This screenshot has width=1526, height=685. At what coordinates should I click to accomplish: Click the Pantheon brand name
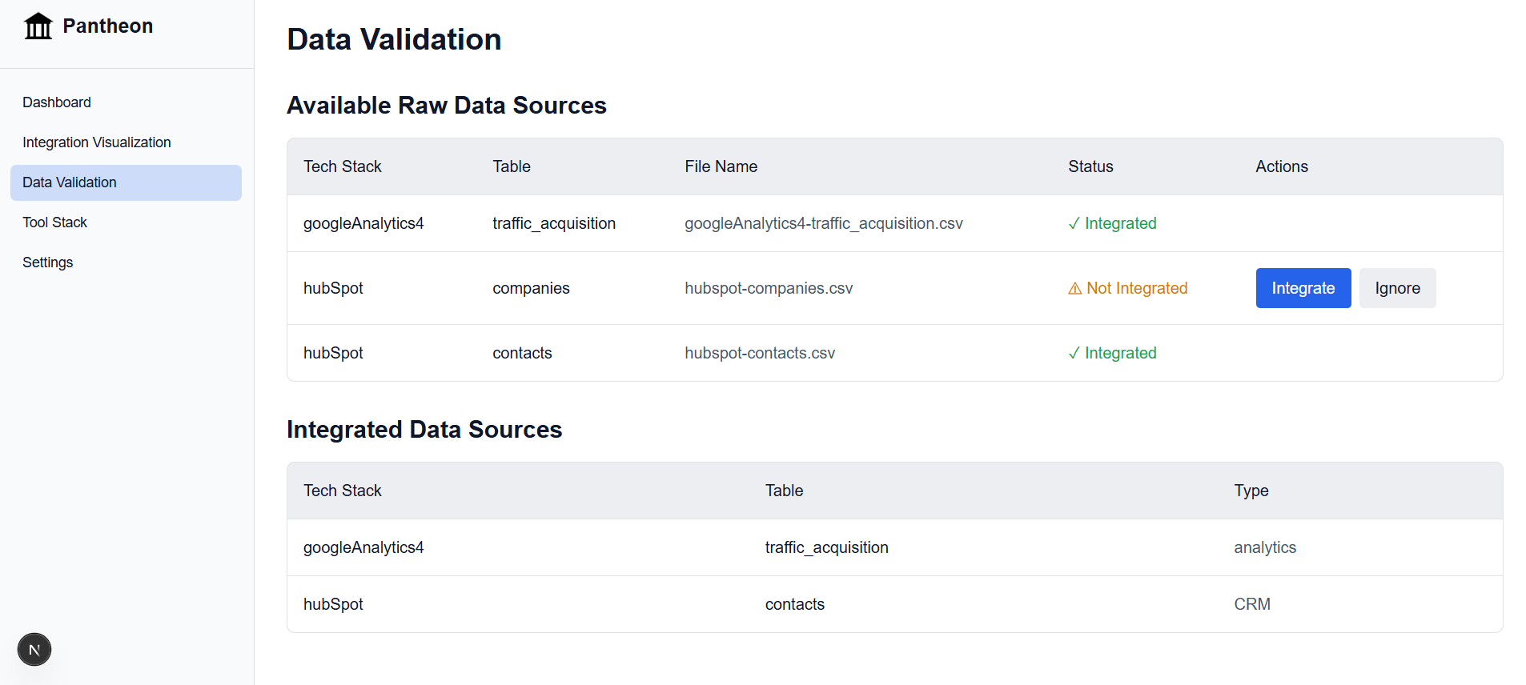pos(107,26)
